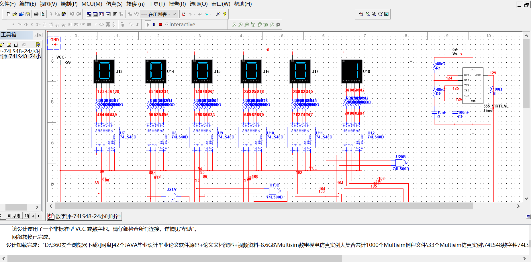This screenshot has height=262, width=531.
Task: Place a differential voltage probe
Action: pyautogui.click(x=253, y=25)
